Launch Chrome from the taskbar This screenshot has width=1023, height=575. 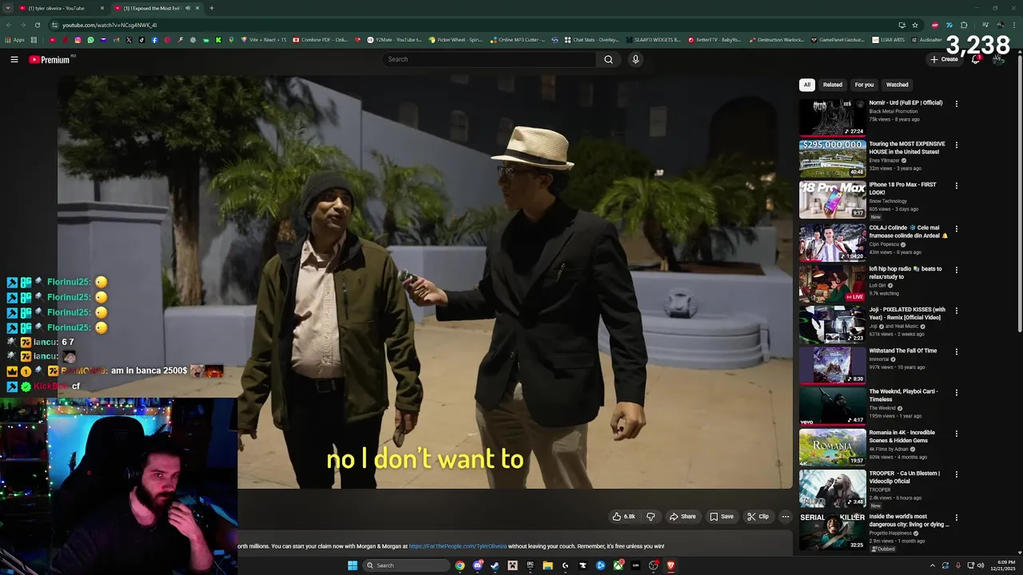[460, 565]
